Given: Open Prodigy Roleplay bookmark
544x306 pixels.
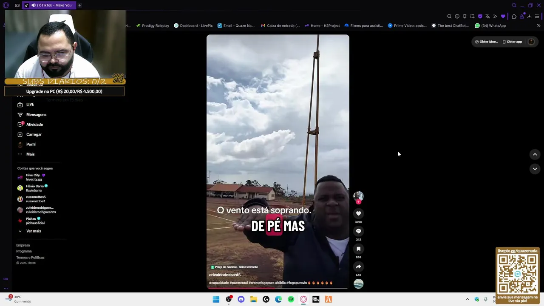Looking at the screenshot, I should point(153,25).
